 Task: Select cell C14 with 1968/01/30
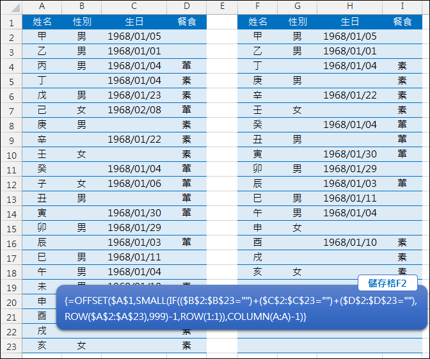(134, 213)
